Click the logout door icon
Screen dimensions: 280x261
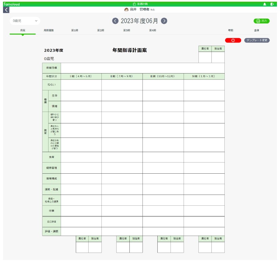[x=272, y=4]
